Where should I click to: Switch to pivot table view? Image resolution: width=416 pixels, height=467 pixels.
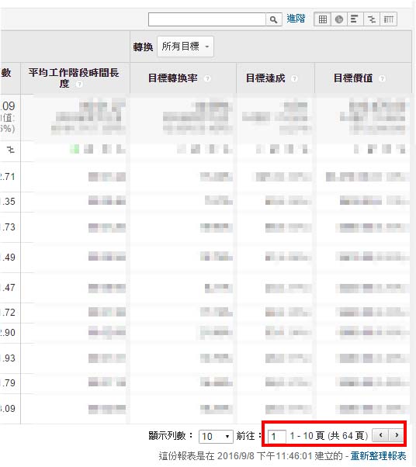pyautogui.click(x=388, y=19)
